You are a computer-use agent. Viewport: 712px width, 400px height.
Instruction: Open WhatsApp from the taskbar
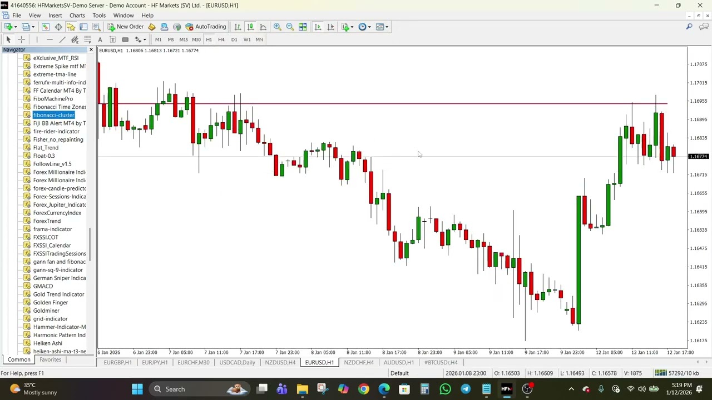(445, 389)
